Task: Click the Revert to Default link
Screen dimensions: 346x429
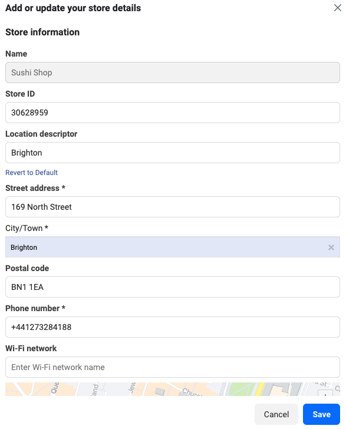Action: point(31,173)
